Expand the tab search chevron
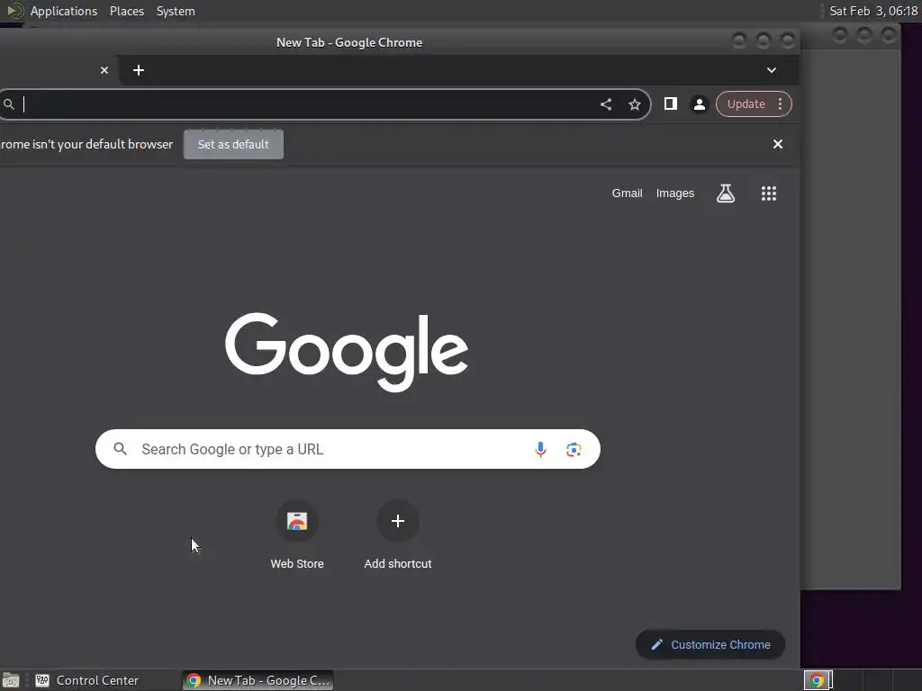Viewport: 922px width, 691px height. coord(772,70)
